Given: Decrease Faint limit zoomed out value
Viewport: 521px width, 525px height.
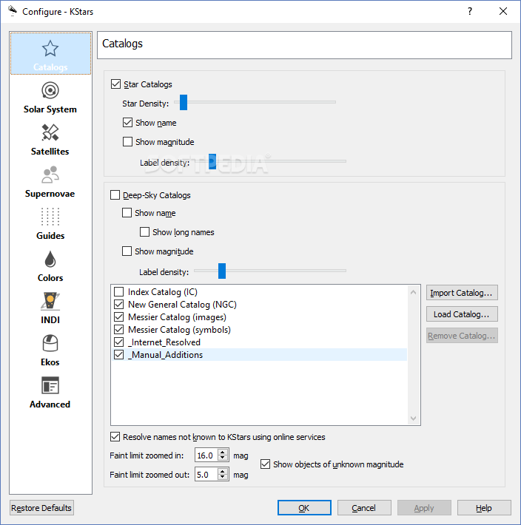Looking at the screenshot, I should [223, 478].
